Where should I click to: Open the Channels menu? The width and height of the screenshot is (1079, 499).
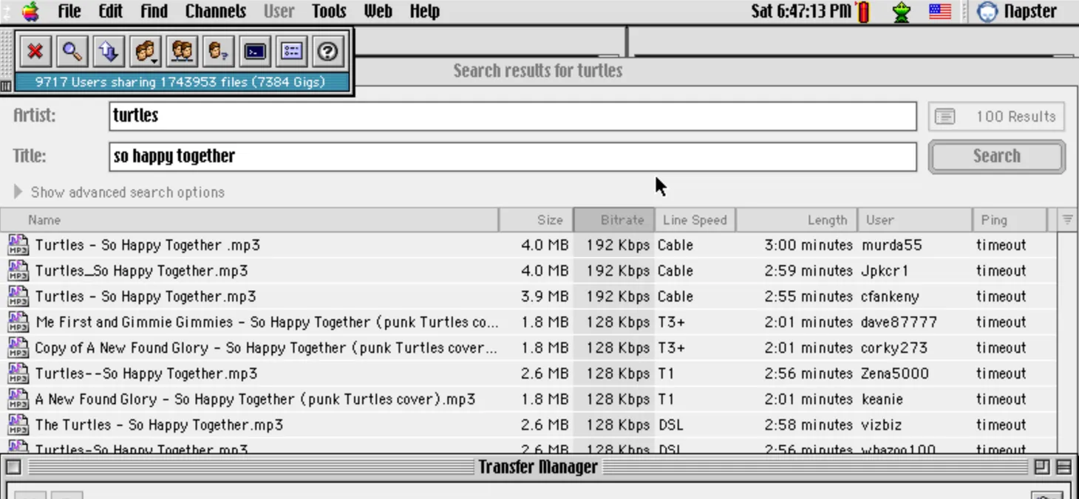coord(215,11)
